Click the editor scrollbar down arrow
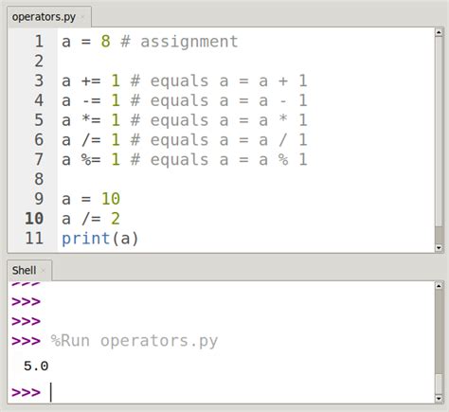 click(439, 247)
